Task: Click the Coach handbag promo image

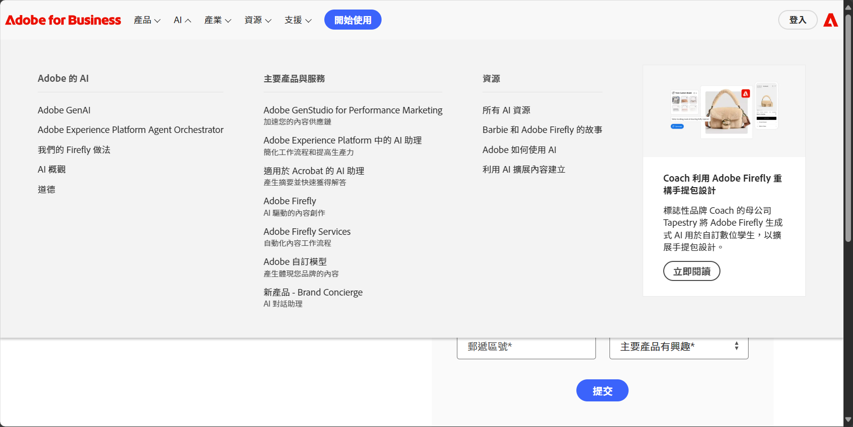Action: click(724, 111)
